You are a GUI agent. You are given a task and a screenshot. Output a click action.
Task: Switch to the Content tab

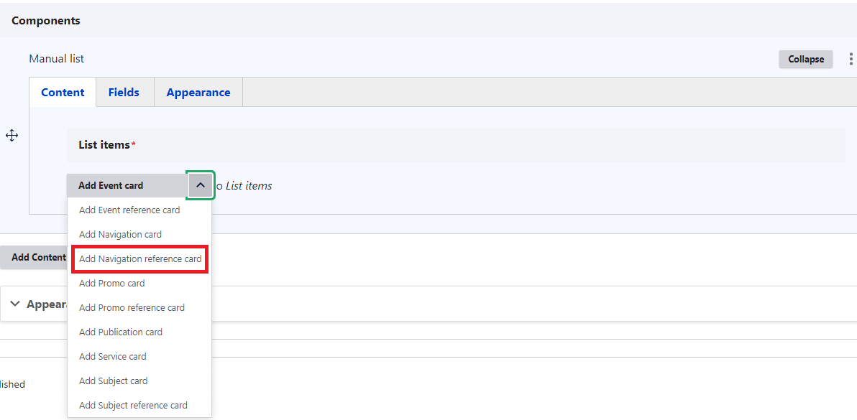click(x=63, y=93)
